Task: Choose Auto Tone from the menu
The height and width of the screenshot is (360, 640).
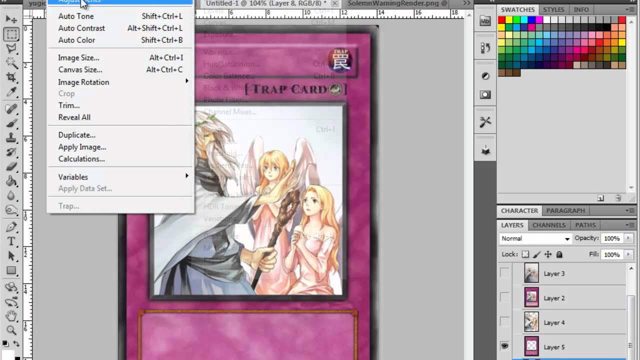Action: [x=120, y=16]
